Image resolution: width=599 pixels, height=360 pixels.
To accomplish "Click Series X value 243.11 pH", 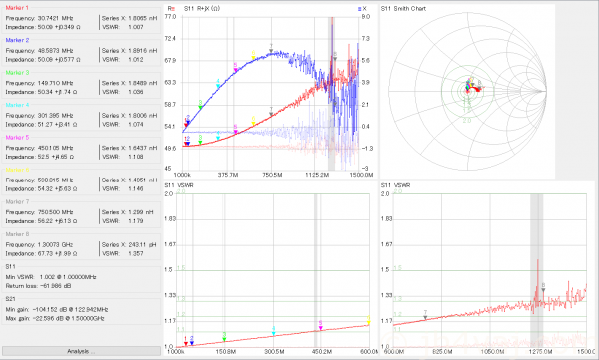I will [142, 245].
